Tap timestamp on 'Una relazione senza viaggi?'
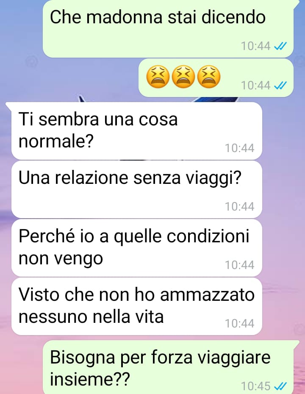The image size is (305, 394). [x=240, y=207]
